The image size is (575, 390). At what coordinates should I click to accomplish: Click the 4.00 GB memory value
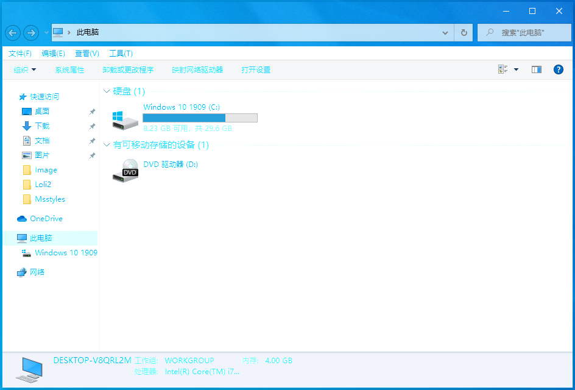[x=279, y=361]
